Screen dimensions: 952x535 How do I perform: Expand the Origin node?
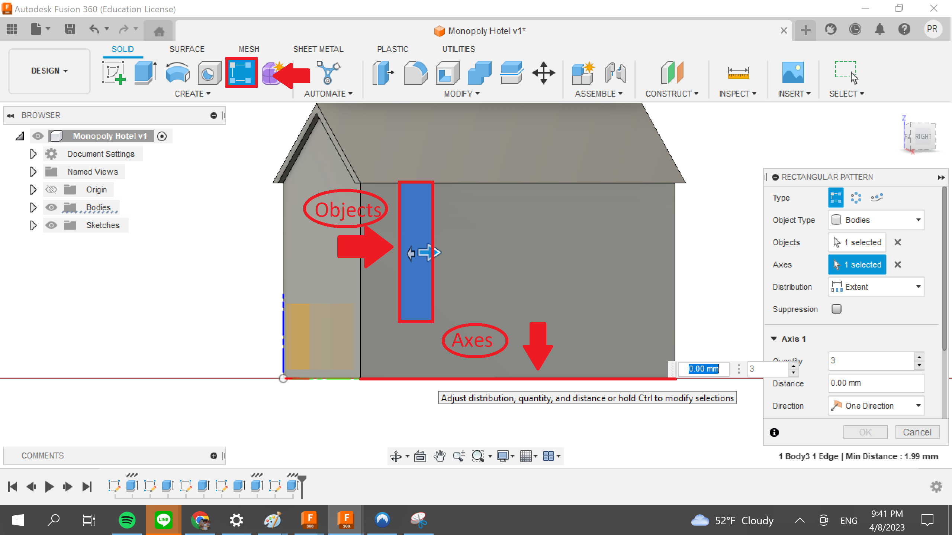coord(33,190)
